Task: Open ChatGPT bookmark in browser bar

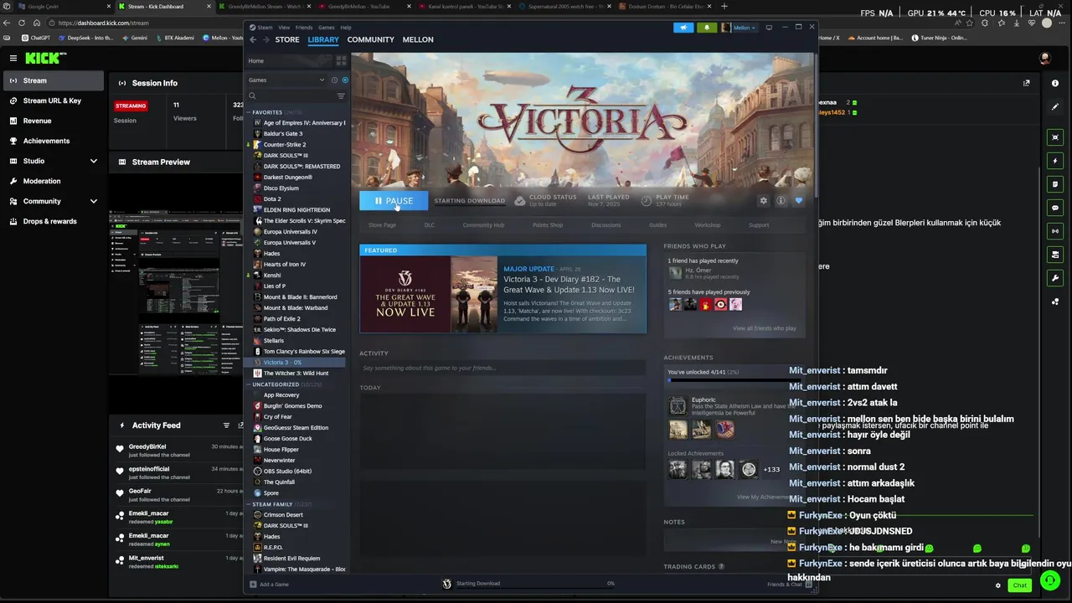Action: tap(37, 38)
